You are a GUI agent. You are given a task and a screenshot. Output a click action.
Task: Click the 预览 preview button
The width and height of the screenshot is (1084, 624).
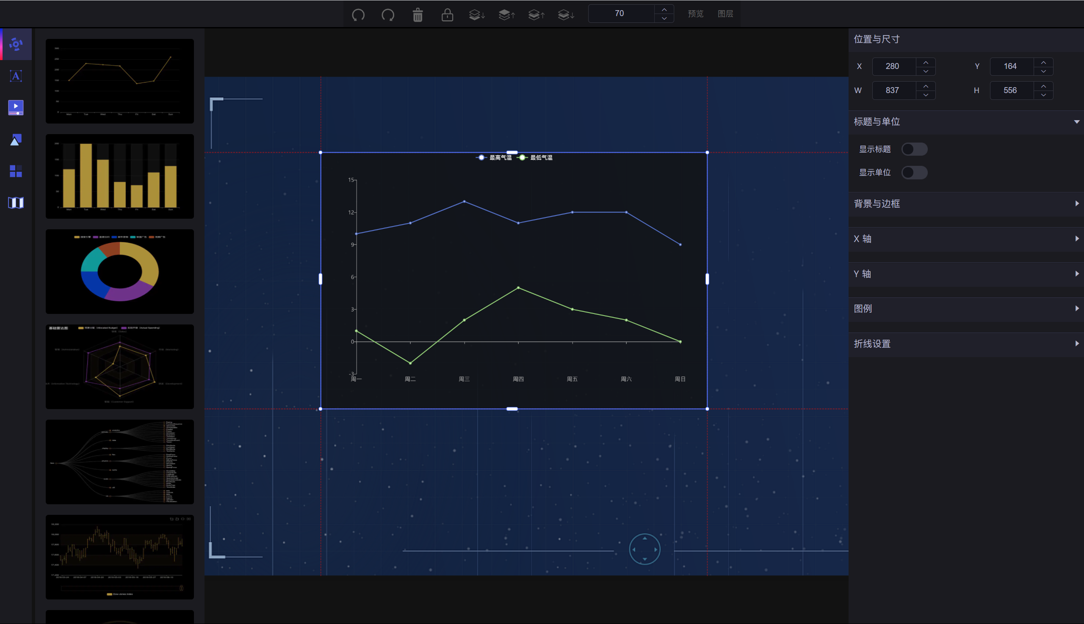tap(695, 14)
